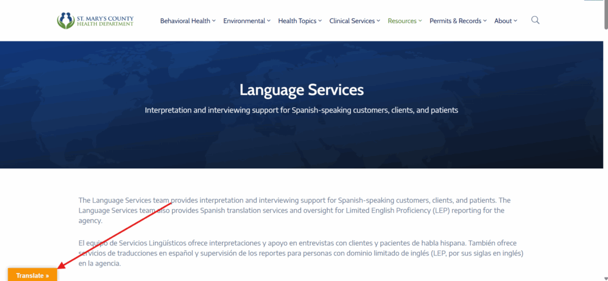Screen dimensions: 608x281
Task: Open the Environmental menu
Action: click(246, 21)
